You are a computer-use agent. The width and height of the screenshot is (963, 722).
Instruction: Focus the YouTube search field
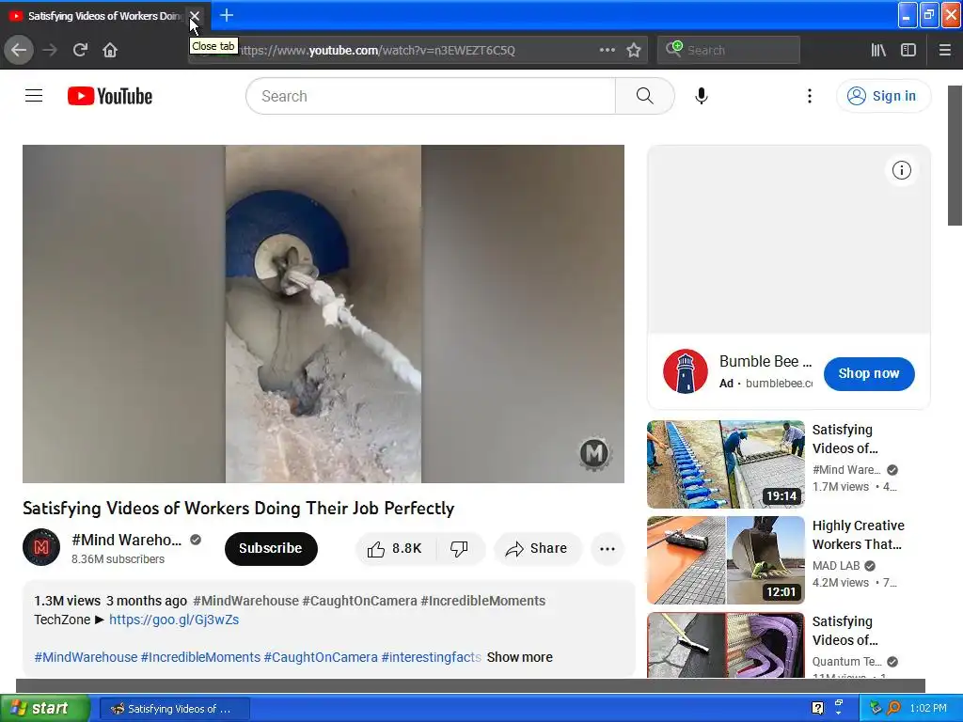tap(431, 96)
